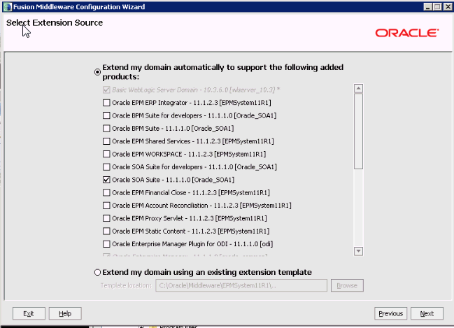Click the product list scroll up arrow
The height and width of the screenshot is (328, 454).
pos(358,88)
